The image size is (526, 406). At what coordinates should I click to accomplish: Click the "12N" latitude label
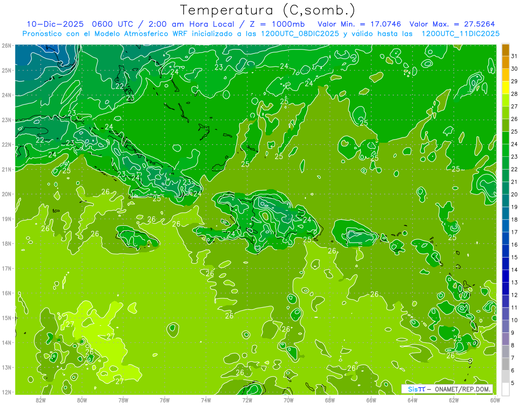point(7,392)
